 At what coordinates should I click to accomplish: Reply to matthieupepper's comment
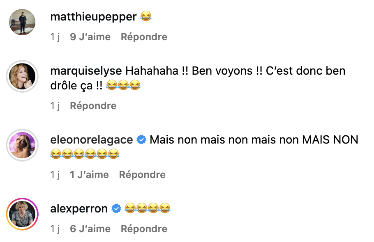pyautogui.click(x=144, y=37)
